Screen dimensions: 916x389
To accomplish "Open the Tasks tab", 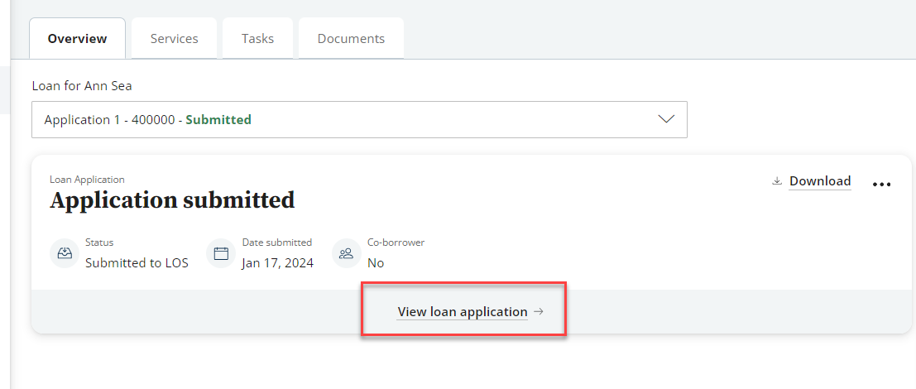I will pyautogui.click(x=257, y=39).
